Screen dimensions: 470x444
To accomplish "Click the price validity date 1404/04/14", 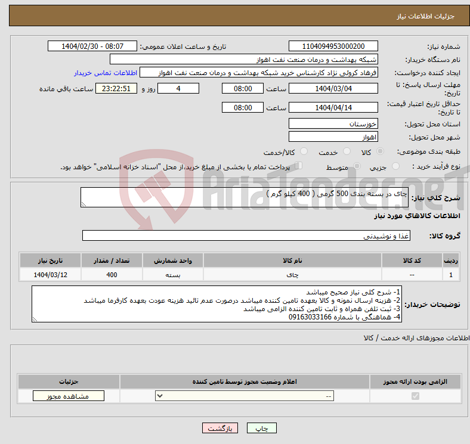I will coord(333,107).
